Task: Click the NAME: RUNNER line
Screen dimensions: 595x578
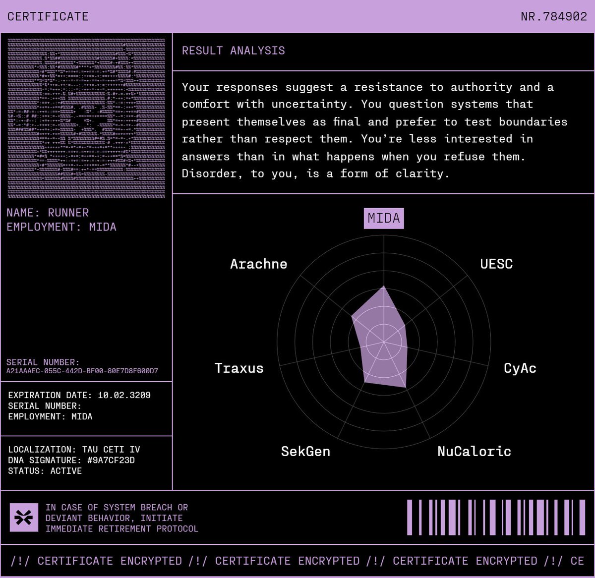Action: pyautogui.click(x=48, y=213)
